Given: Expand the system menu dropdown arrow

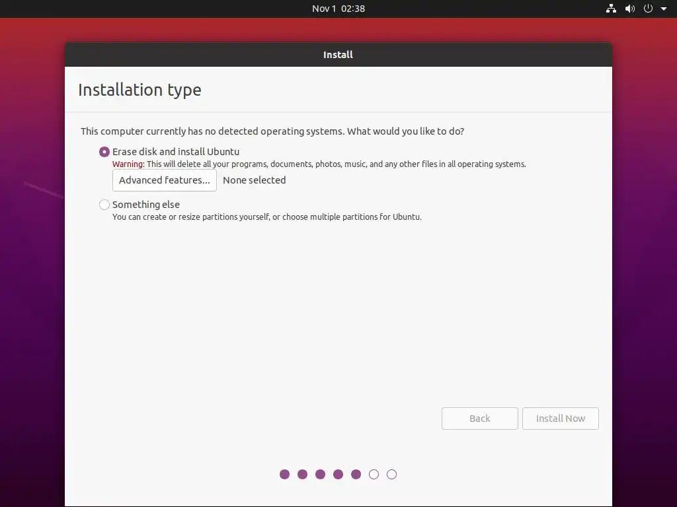Looking at the screenshot, I should coord(664,9).
